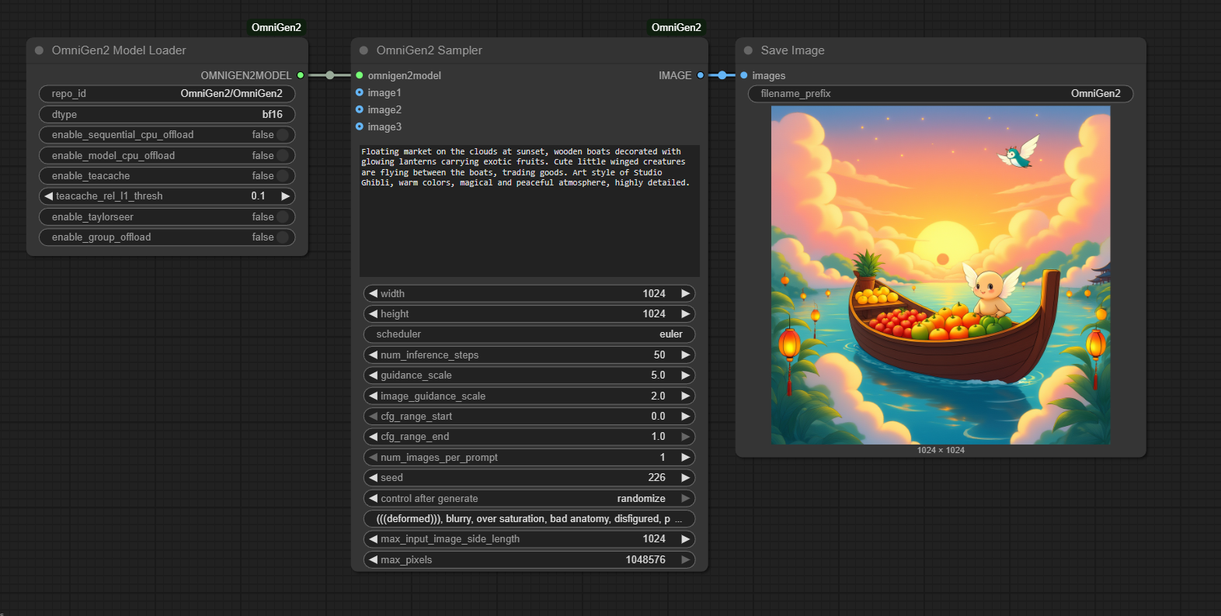Toggle enable_group_offload switch

coord(283,237)
